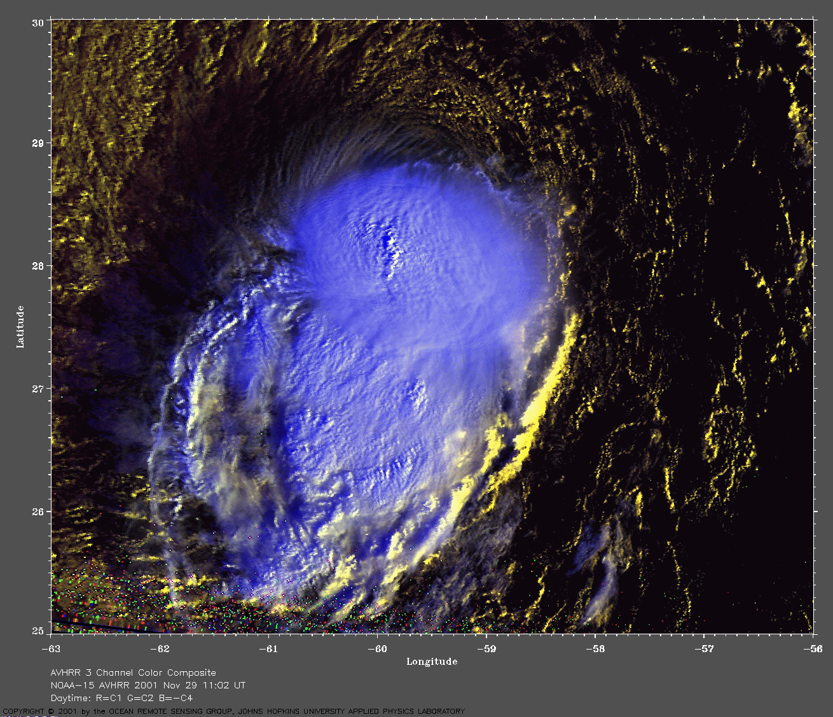
Task: Pick the longitude tick label -62
Action: point(160,649)
